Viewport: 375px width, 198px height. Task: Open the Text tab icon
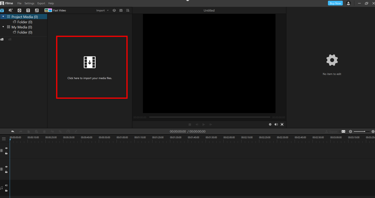pos(28,10)
